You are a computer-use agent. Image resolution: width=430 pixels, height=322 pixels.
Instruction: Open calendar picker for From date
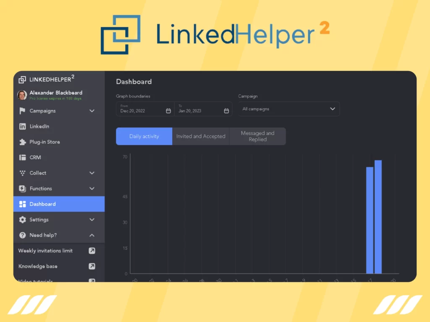click(168, 111)
